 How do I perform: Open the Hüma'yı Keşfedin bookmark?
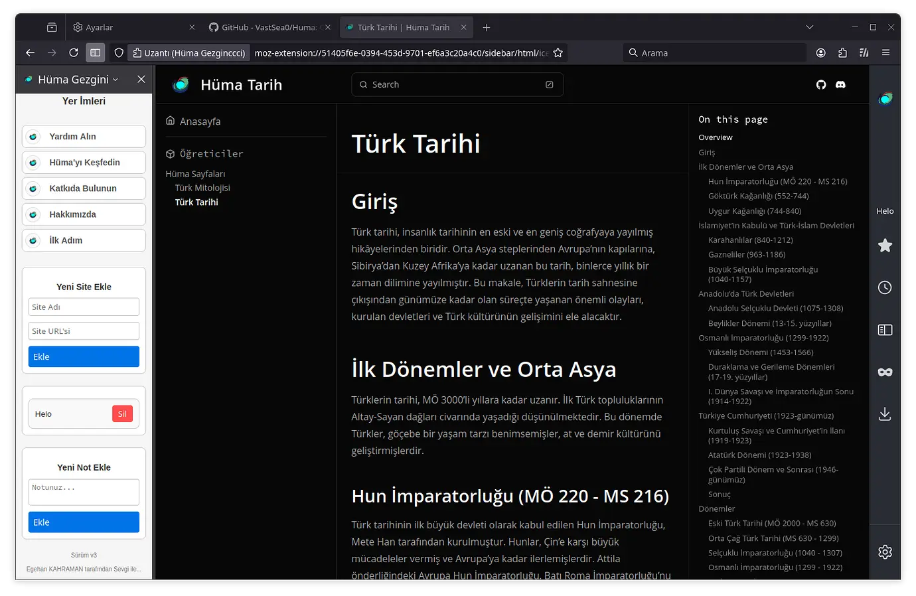click(x=84, y=163)
